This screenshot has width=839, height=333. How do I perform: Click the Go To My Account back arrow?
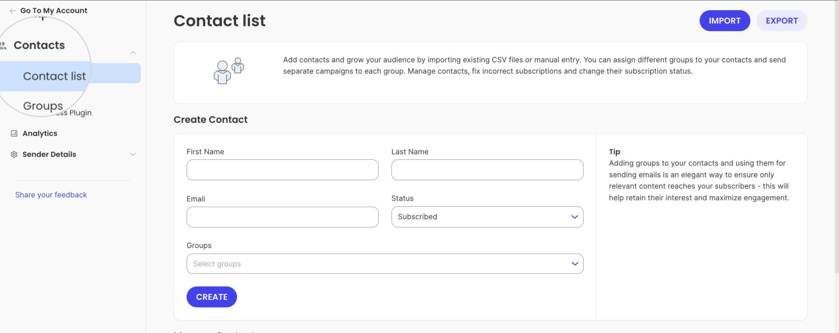(13, 11)
